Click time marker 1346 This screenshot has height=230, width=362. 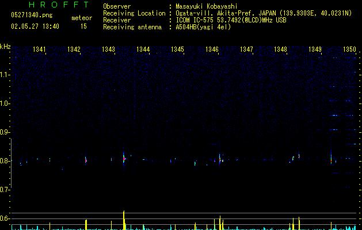tap(212, 49)
